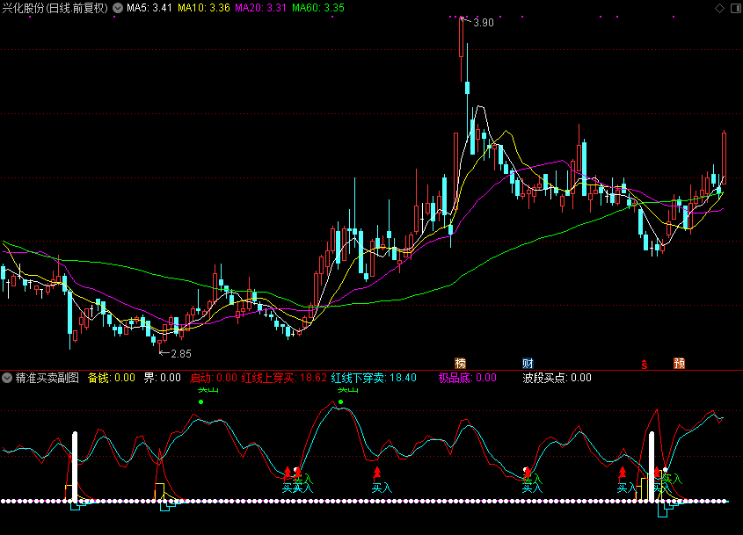Viewport: 743px width, 535px height.
Task: Open the 榜 ranking event marker
Action: (x=460, y=363)
